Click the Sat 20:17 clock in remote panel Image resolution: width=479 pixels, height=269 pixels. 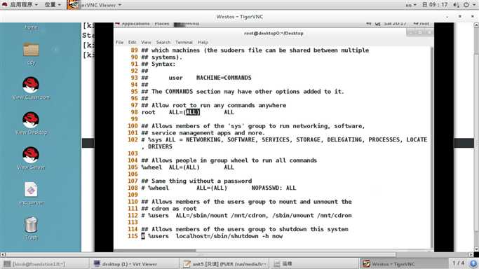point(395,24)
